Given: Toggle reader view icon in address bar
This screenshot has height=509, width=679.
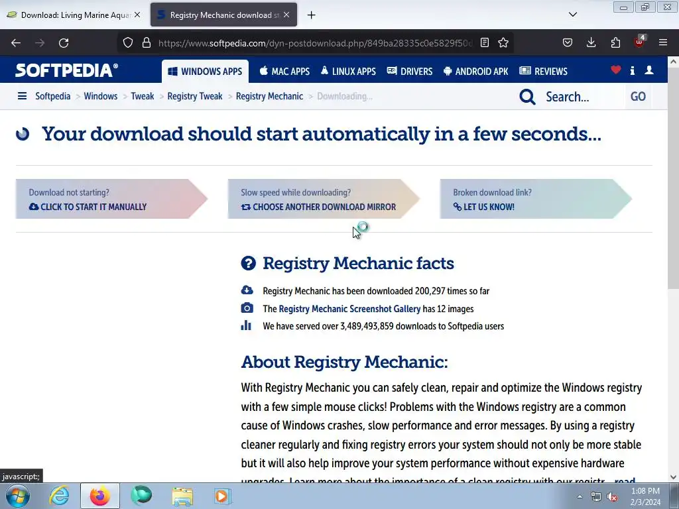Looking at the screenshot, I should [x=485, y=42].
